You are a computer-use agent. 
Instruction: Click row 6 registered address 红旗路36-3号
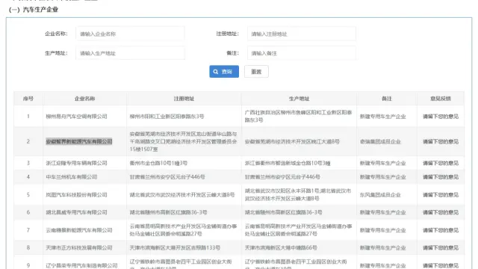coord(168,212)
